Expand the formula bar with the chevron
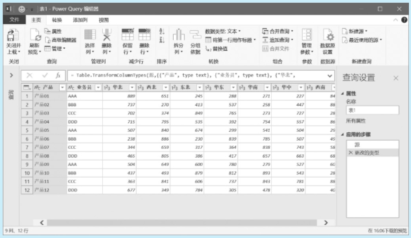The width and height of the screenshot is (411, 238). click(330, 75)
